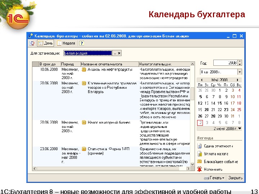Click the vertical scrollbar thumb

click(x=192, y=94)
